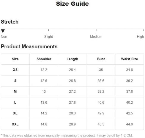
Task: Click the black stretch indicator triangle
Action: [x=3, y=31]
